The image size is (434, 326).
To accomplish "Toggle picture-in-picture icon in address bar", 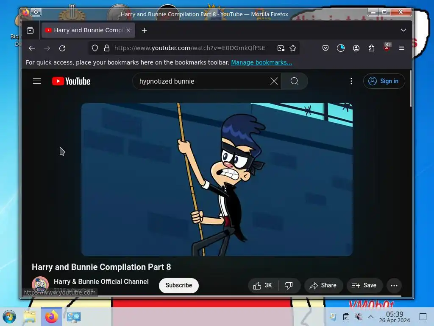I will 281,48.
